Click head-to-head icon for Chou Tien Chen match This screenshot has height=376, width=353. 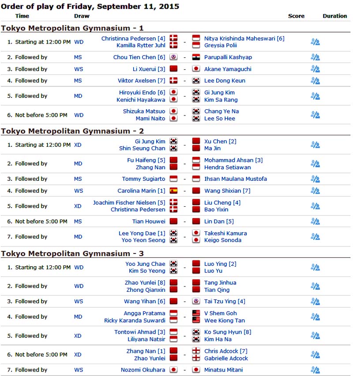point(315,57)
